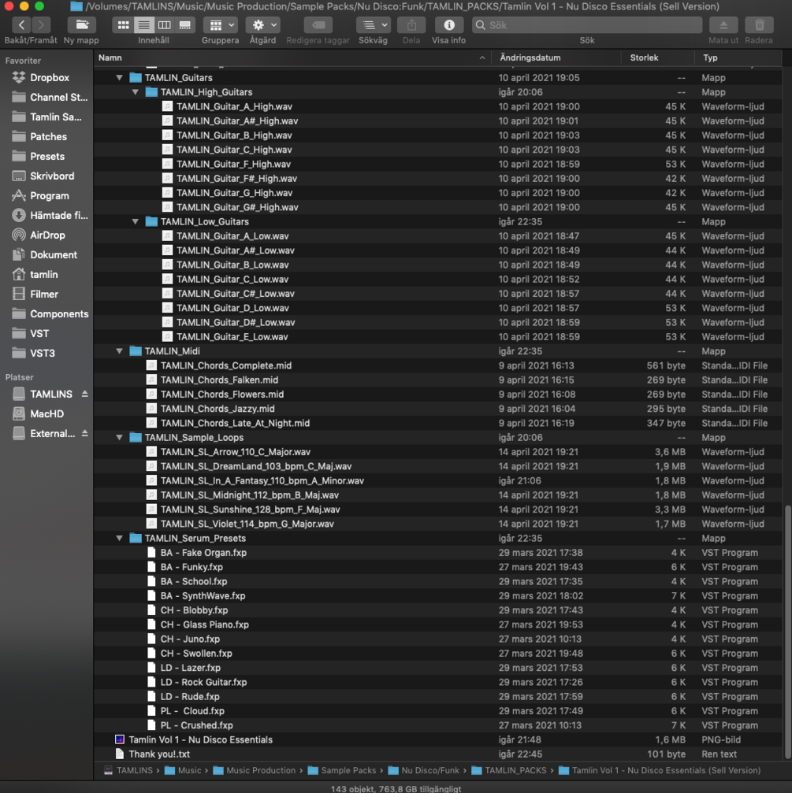This screenshot has width=792, height=793.
Task: Select LD - Rock Guitar.fxp preset
Action: (x=437, y=682)
